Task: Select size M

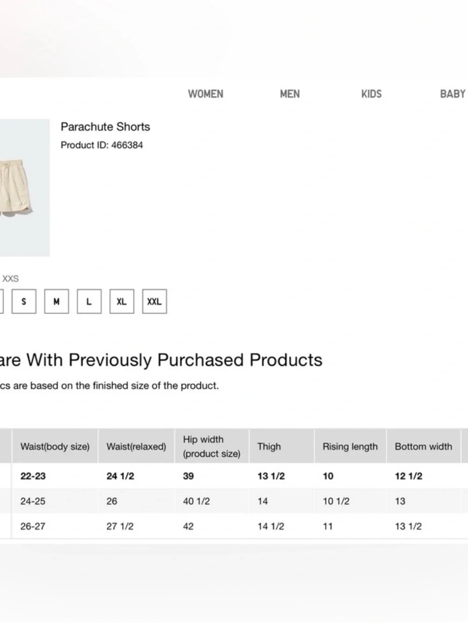Action: [57, 301]
